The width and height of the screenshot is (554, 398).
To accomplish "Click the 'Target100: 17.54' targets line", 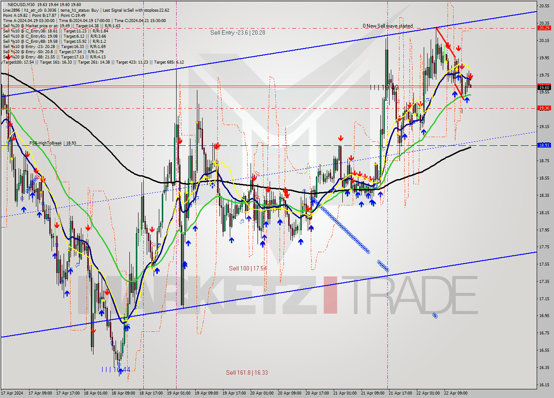I will pyautogui.click(x=93, y=62).
